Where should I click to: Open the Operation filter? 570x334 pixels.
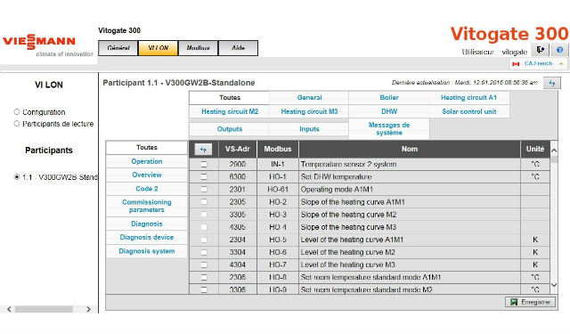[146, 161]
